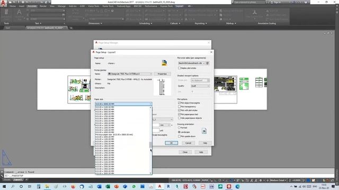Confirm Page Setup with OK
Screen dimensions: 339x190
171,143
